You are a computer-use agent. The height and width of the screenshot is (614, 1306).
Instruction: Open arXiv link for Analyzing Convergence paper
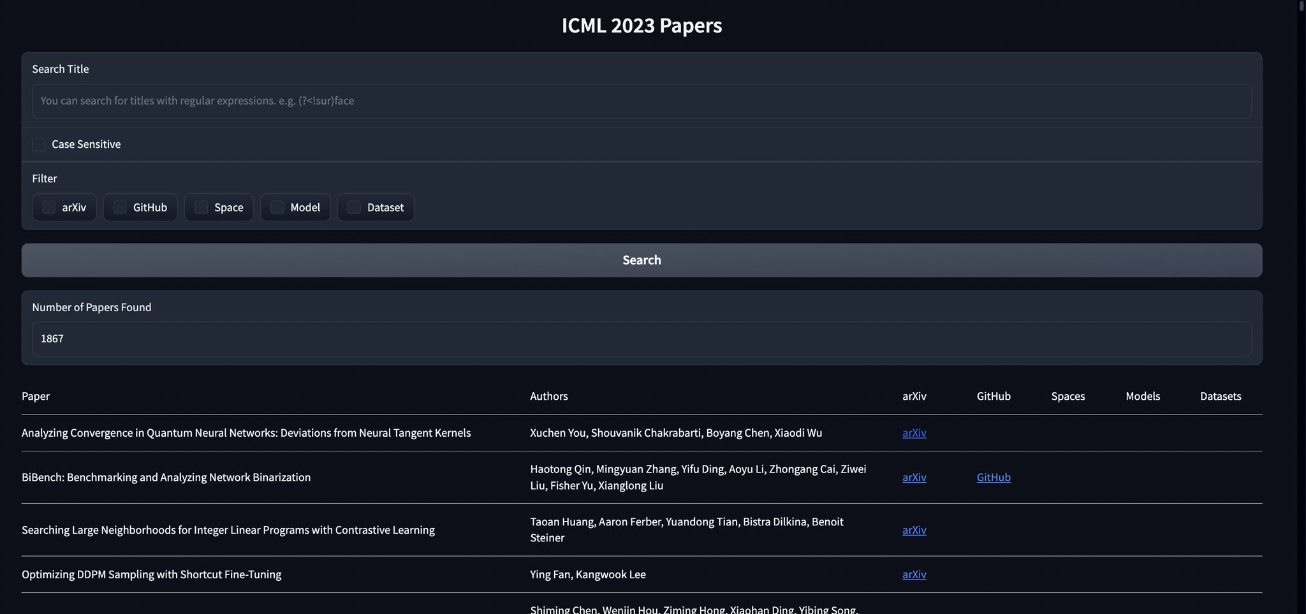tap(914, 433)
